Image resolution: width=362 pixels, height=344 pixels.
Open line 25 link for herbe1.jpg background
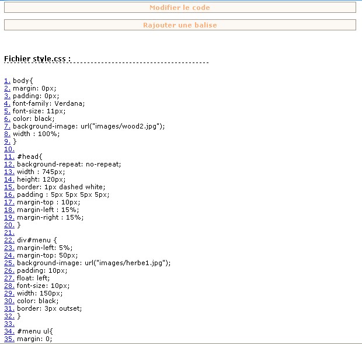click(9, 263)
